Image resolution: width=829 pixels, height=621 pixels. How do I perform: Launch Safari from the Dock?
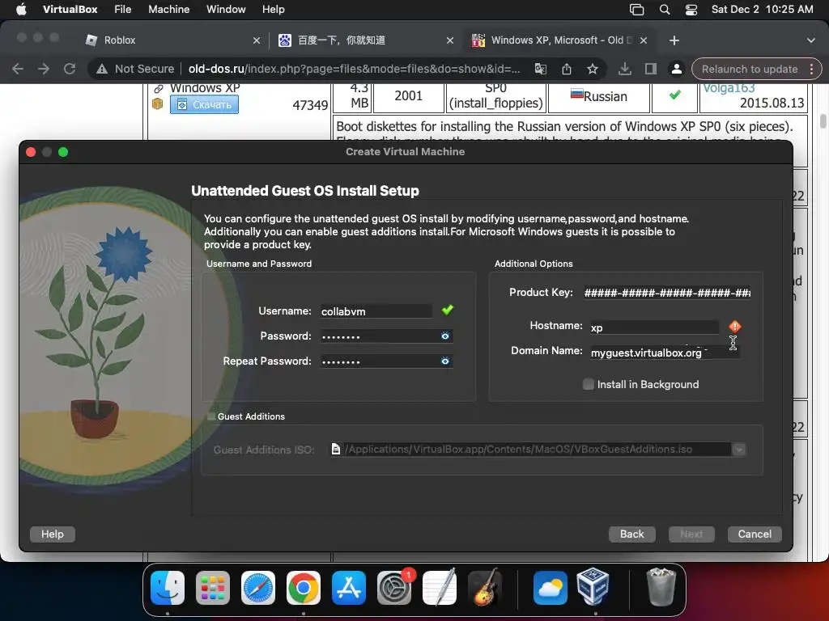(258, 588)
